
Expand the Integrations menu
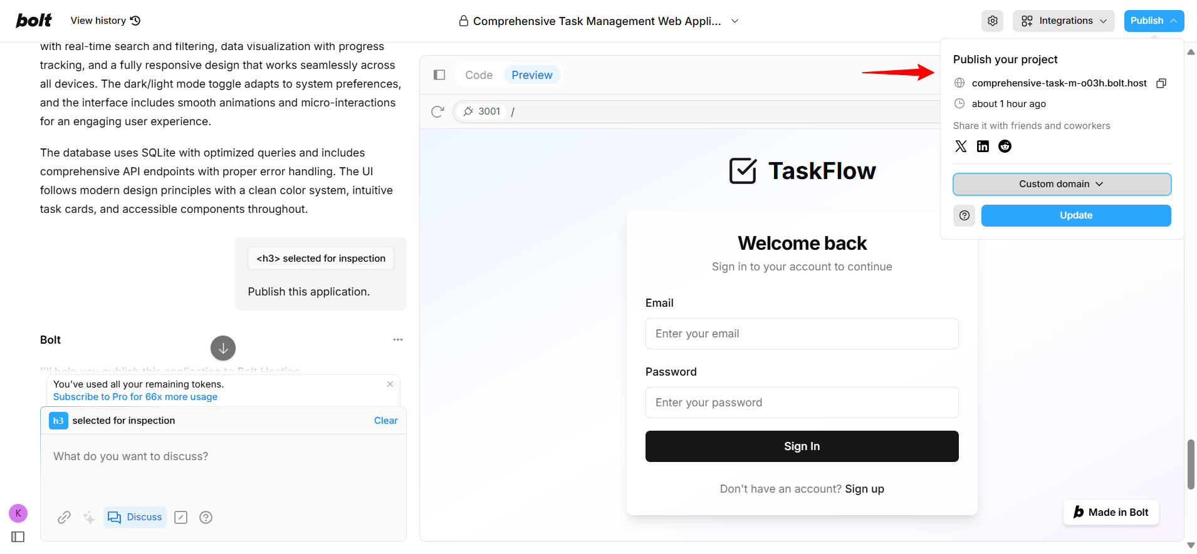[1064, 21]
